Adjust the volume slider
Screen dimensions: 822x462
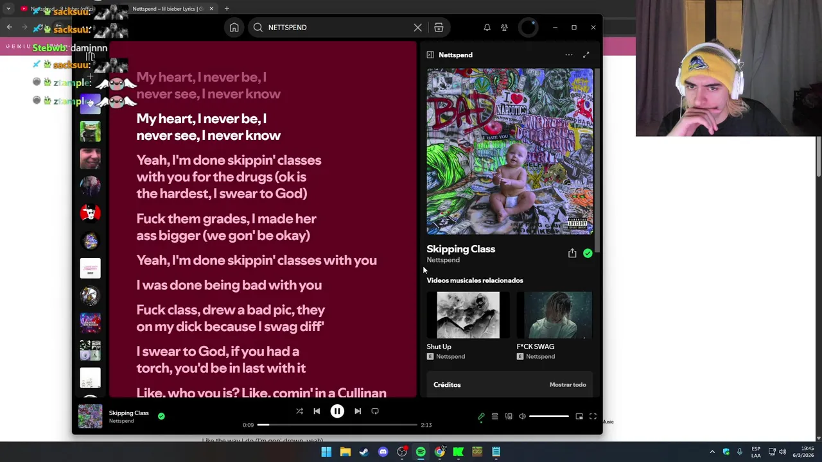click(549, 416)
